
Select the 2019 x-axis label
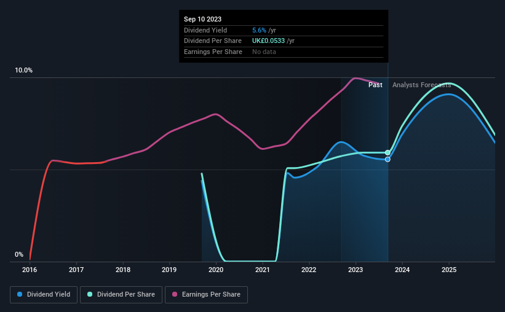tap(169, 270)
